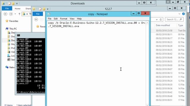Click the Notepad title bar document icon
Image resolution: width=190 pixels, height=106 pixels.
[49, 14]
